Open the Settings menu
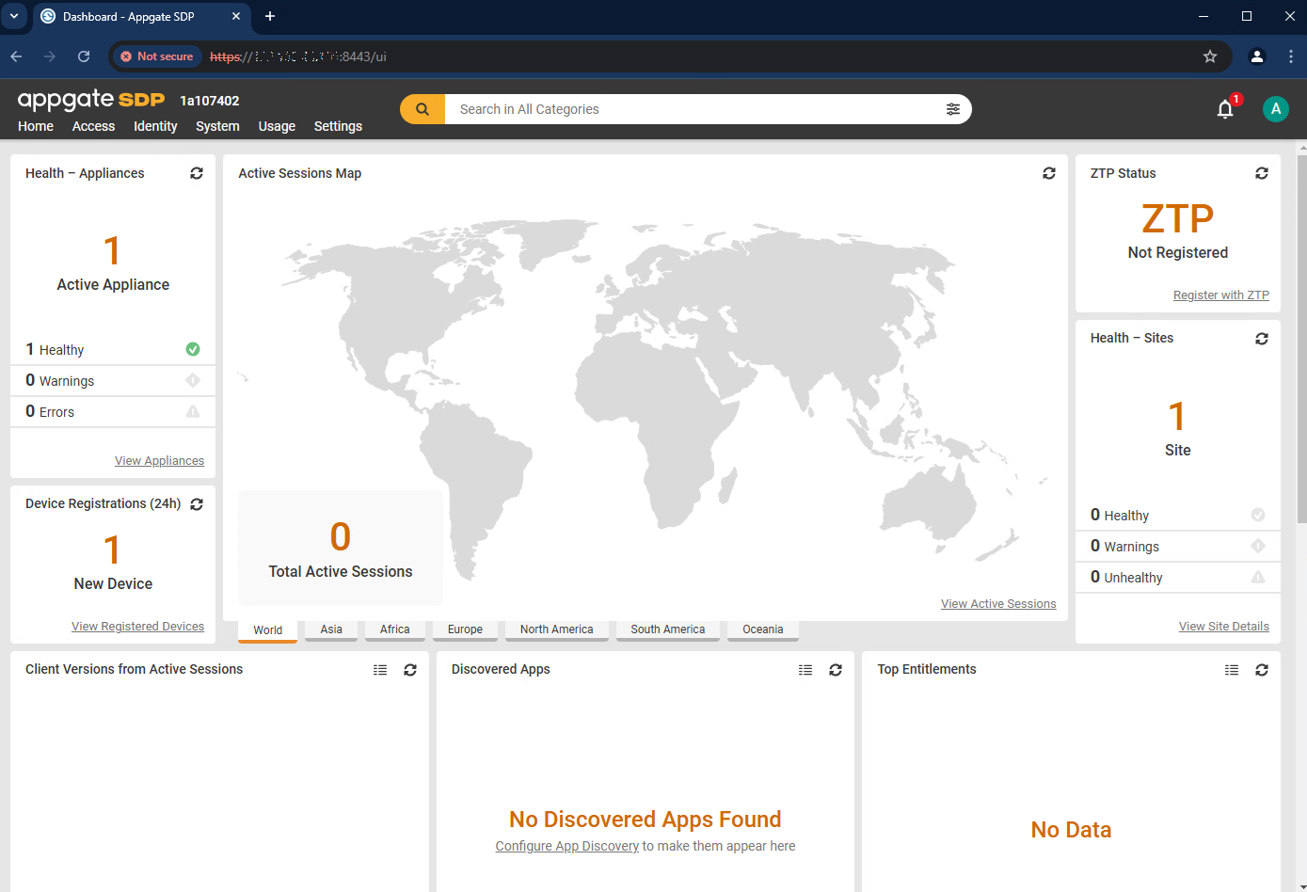 [x=338, y=126]
